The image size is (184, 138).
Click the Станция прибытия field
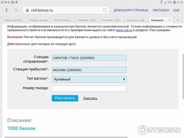click(89, 70)
